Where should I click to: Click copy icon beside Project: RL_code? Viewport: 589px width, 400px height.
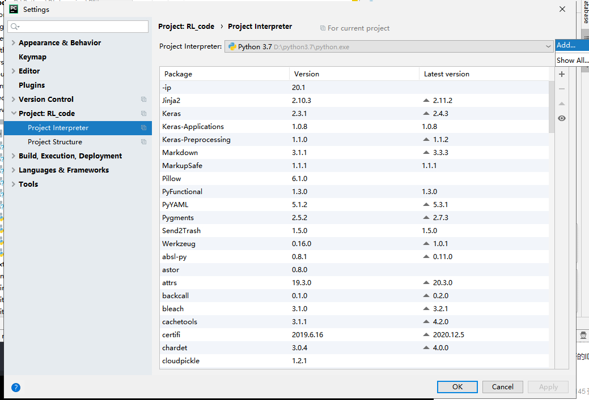143,114
